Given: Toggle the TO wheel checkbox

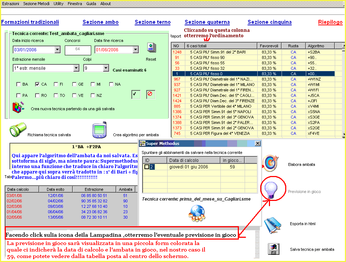Looking at the screenshot, I should tap(56, 95).
